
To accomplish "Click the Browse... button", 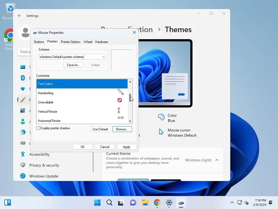I will pyautogui.click(x=122, y=129).
